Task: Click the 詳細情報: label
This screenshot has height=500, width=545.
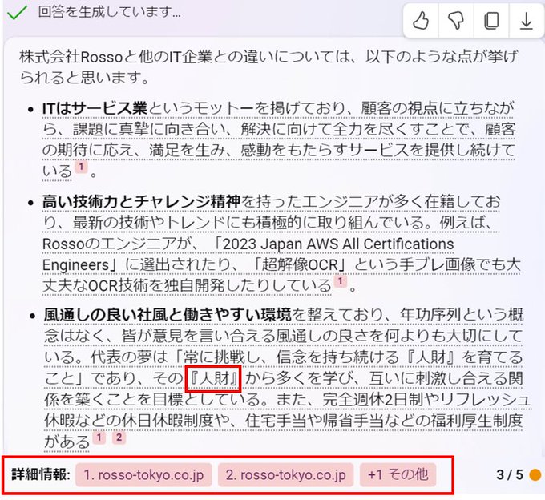Action: [41, 474]
